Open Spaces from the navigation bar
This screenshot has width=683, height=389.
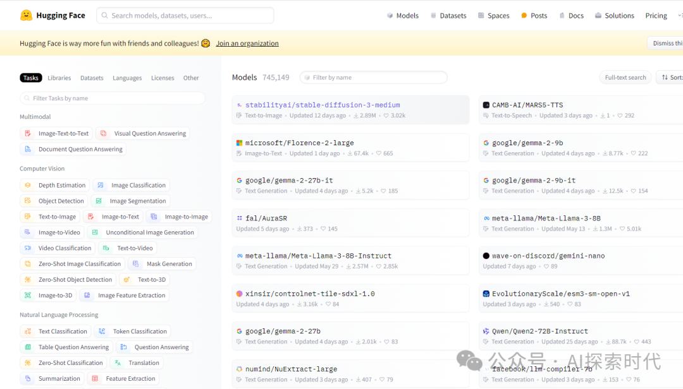pyautogui.click(x=493, y=16)
